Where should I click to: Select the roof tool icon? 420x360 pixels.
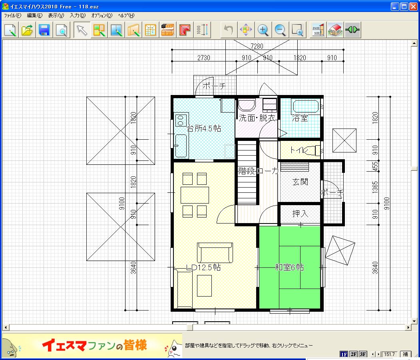(185, 30)
